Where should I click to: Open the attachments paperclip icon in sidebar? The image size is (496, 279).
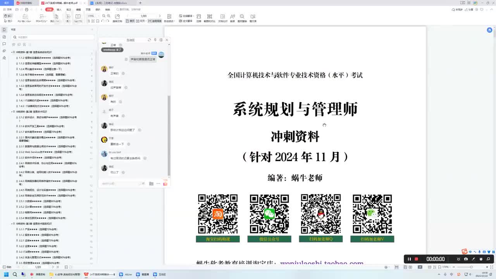(x=4, y=51)
